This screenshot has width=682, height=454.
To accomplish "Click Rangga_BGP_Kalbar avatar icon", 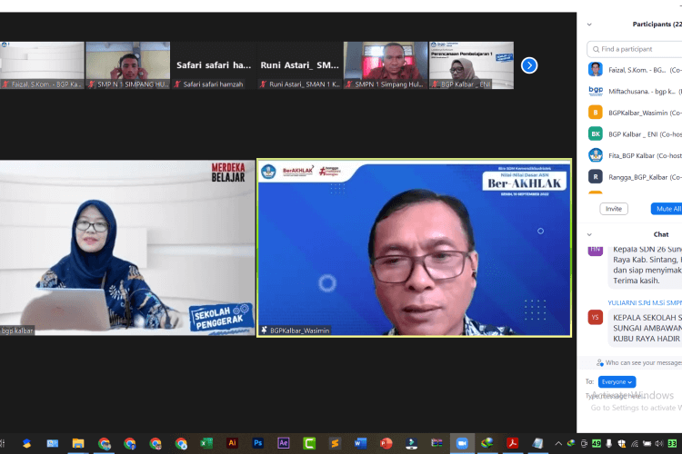I will 596,176.
